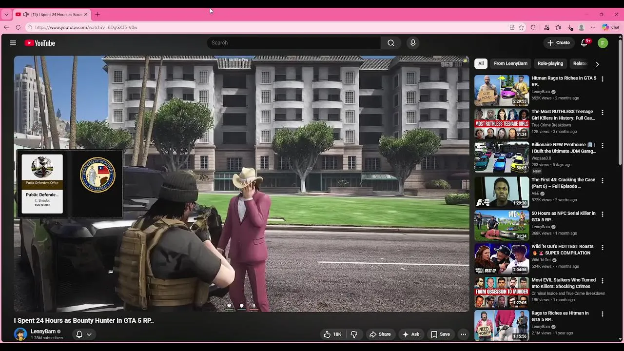Like the video with thumbs up
Screen dimensions: 624x351
tap(332, 334)
